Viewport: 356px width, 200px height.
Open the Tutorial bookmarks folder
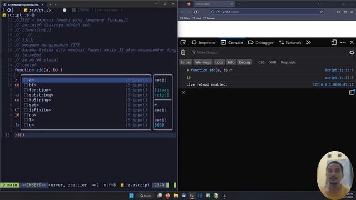tap(209, 18)
